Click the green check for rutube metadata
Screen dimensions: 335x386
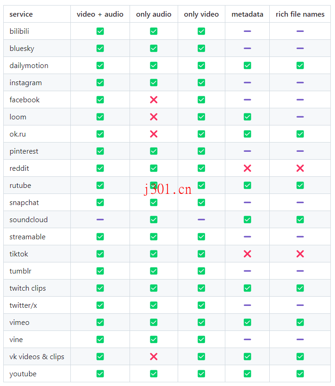(248, 186)
